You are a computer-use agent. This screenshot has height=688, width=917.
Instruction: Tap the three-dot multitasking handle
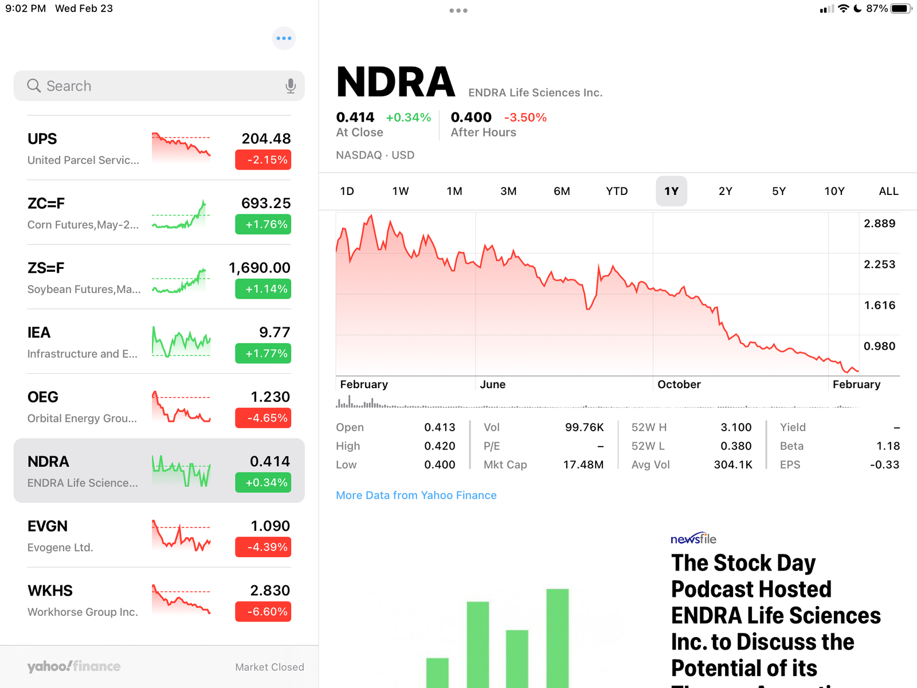click(458, 10)
